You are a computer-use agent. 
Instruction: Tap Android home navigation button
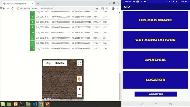(x=156, y=104)
